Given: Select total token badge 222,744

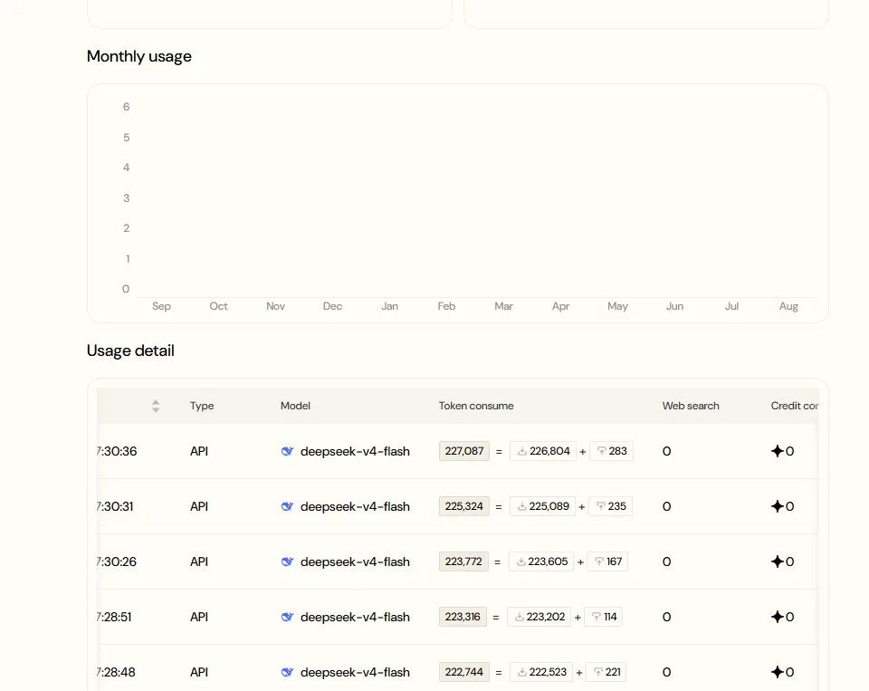Looking at the screenshot, I should coord(463,672).
